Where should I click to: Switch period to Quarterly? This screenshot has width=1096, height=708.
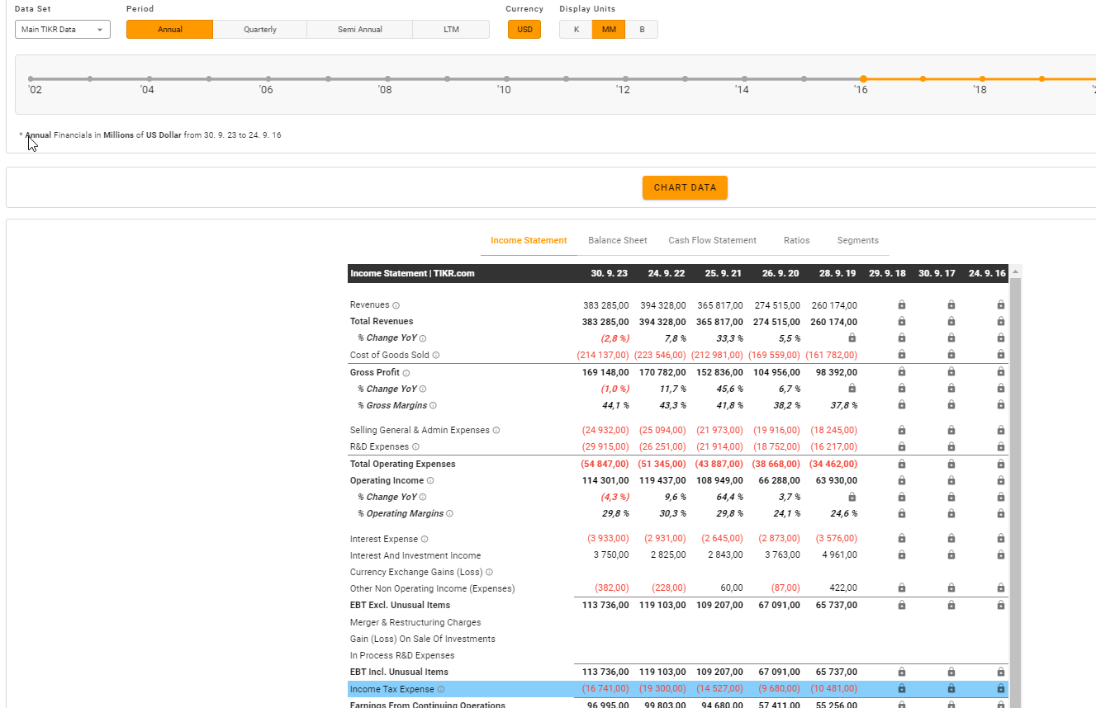[x=260, y=30]
